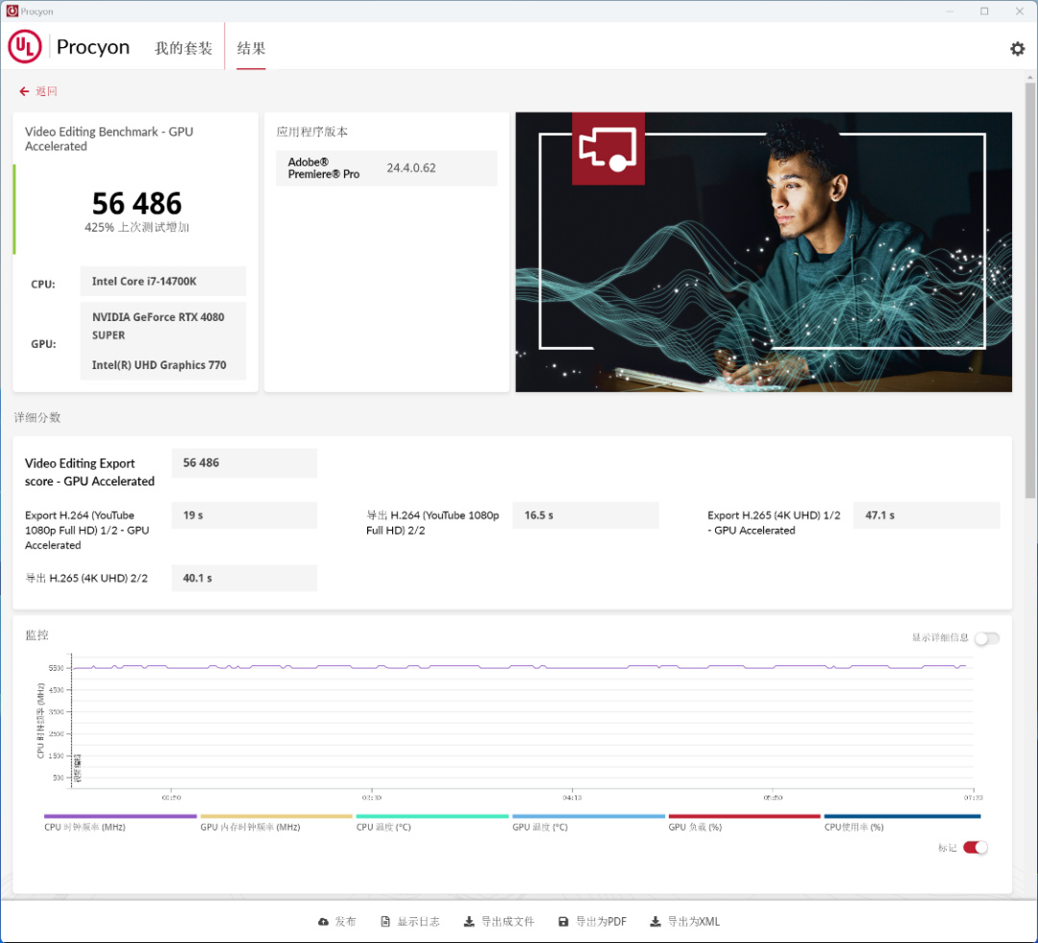Turn off the 标记 toggle

click(x=975, y=847)
